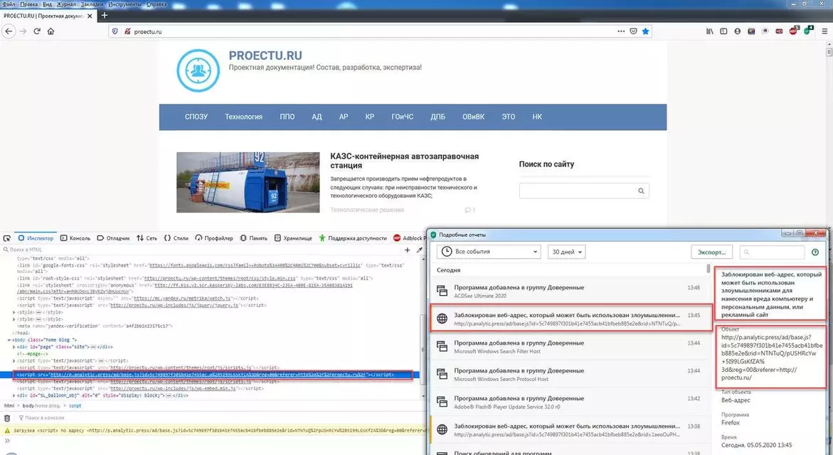Open the Профайлер tab
The width and height of the screenshot is (833, 455).
pos(214,238)
